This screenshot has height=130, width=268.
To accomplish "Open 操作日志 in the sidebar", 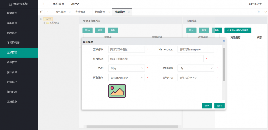I will click(19, 92).
